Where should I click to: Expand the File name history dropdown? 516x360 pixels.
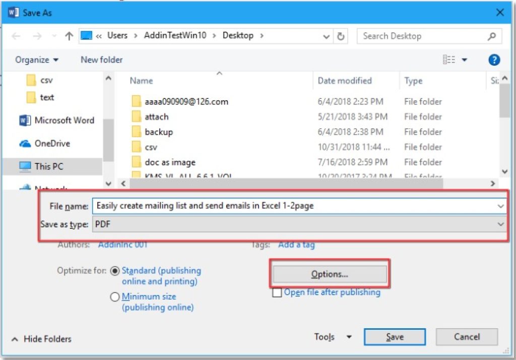click(x=500, y=206)
